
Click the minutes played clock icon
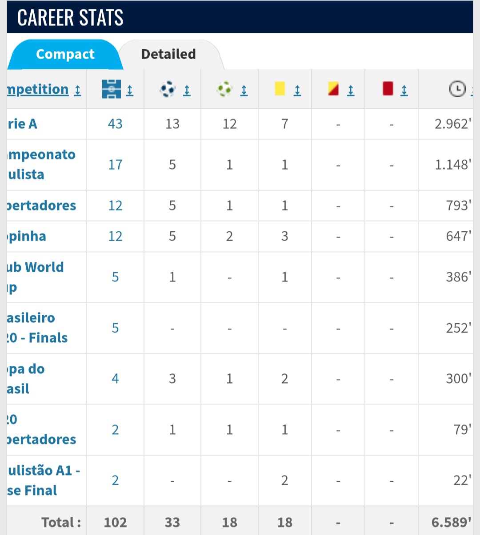(457, 89)
